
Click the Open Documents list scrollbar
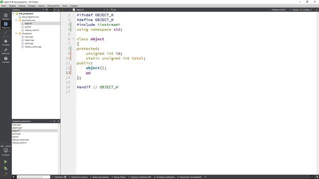[59, 149]
